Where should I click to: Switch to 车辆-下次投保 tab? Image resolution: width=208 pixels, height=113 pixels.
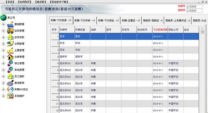coord(61,20)
